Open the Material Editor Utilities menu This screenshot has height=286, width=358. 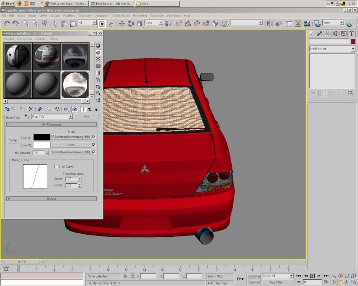click(x=53, y=39)
